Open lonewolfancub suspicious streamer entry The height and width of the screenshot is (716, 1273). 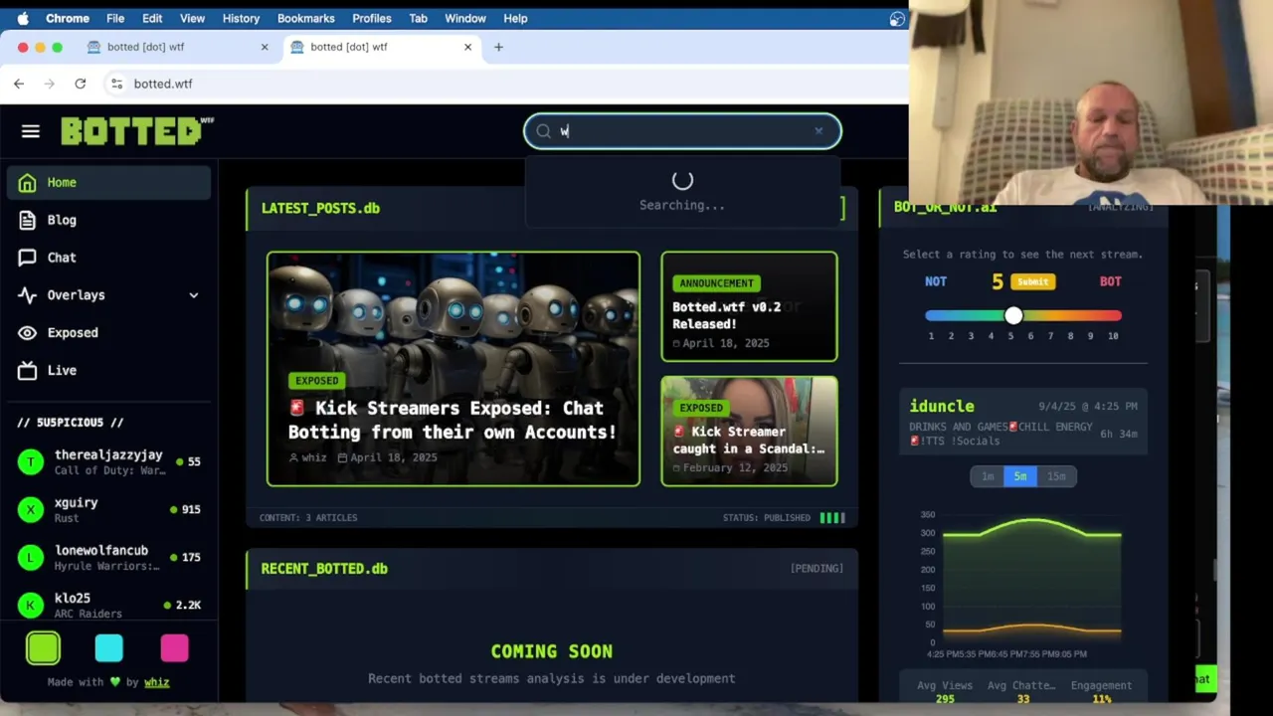[108, 557]
